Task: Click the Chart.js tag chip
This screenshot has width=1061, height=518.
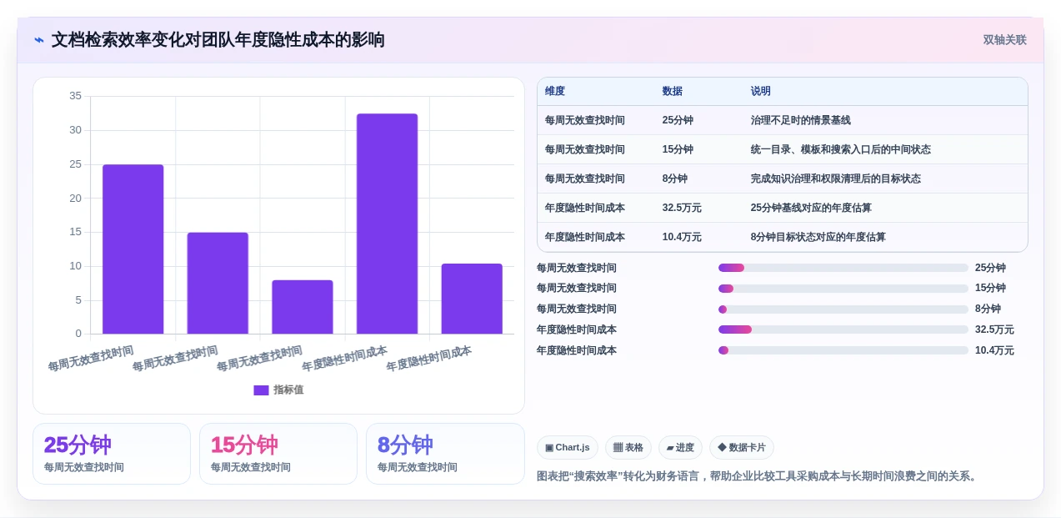Action: pyautogui.click(x=568, y=448)
